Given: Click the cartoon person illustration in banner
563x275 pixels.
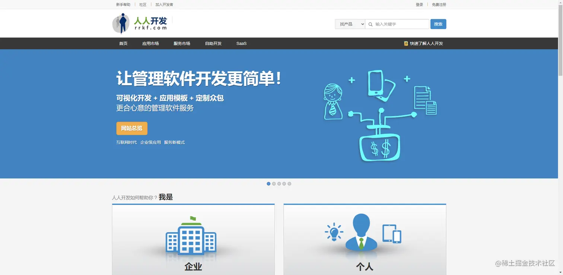Looking at the screenshot, I should pyautogui.click(x=333, y=101).
